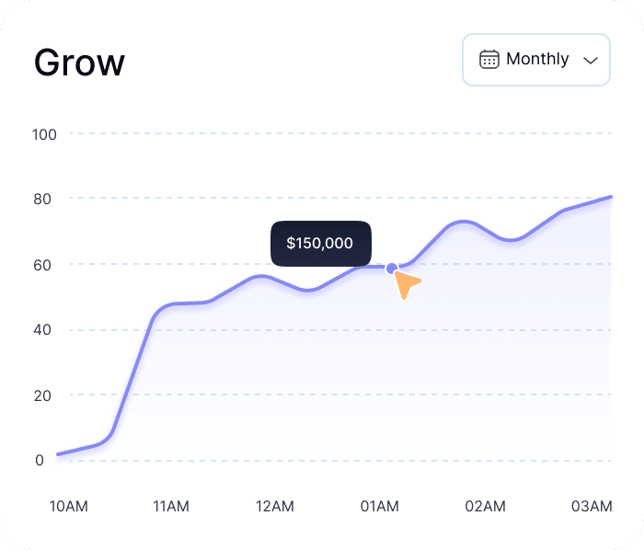Click the 100 y-axis value

click(x=44, y=134)
